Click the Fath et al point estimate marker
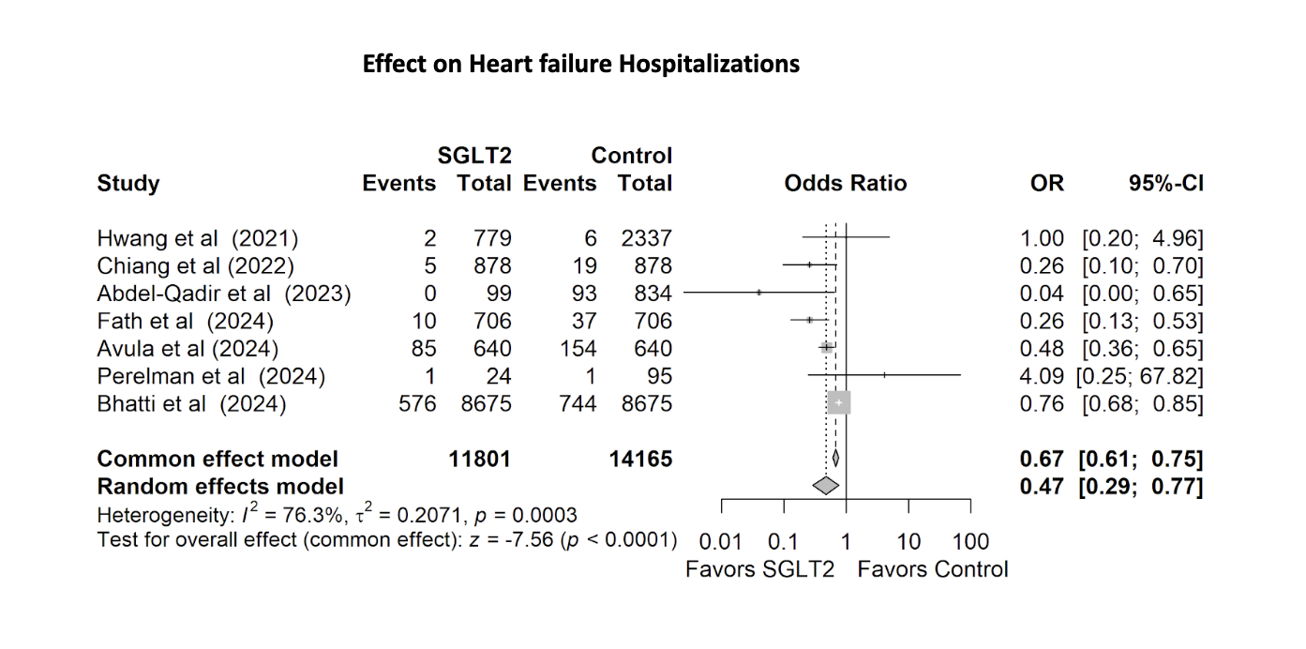The image size is (1306, 649). click(809, 320)
